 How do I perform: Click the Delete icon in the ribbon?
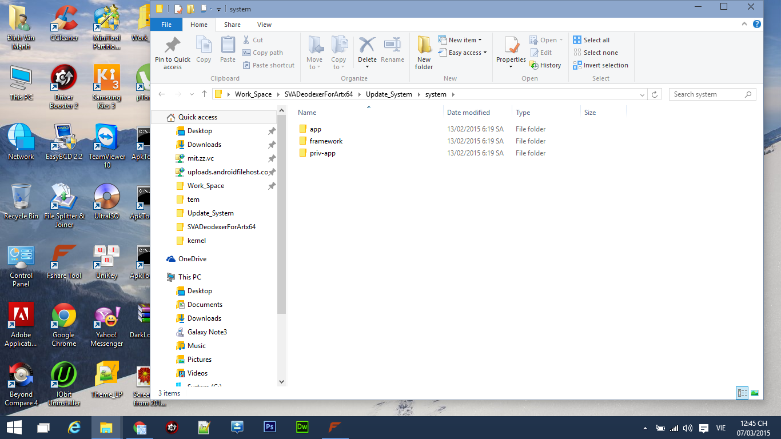367,45
